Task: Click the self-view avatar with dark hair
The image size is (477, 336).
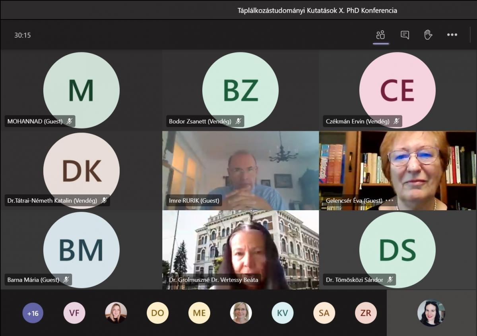Action: [431, 313]
